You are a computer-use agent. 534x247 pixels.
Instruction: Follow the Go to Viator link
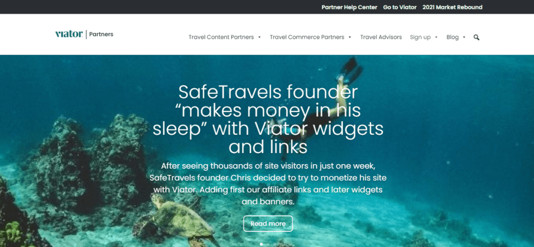point(400,7)
